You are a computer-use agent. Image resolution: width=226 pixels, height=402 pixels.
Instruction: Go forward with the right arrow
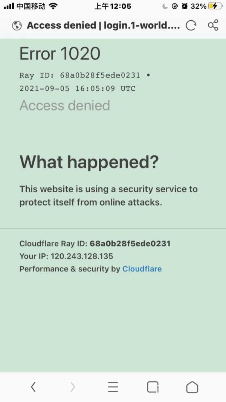coord(73,387)
